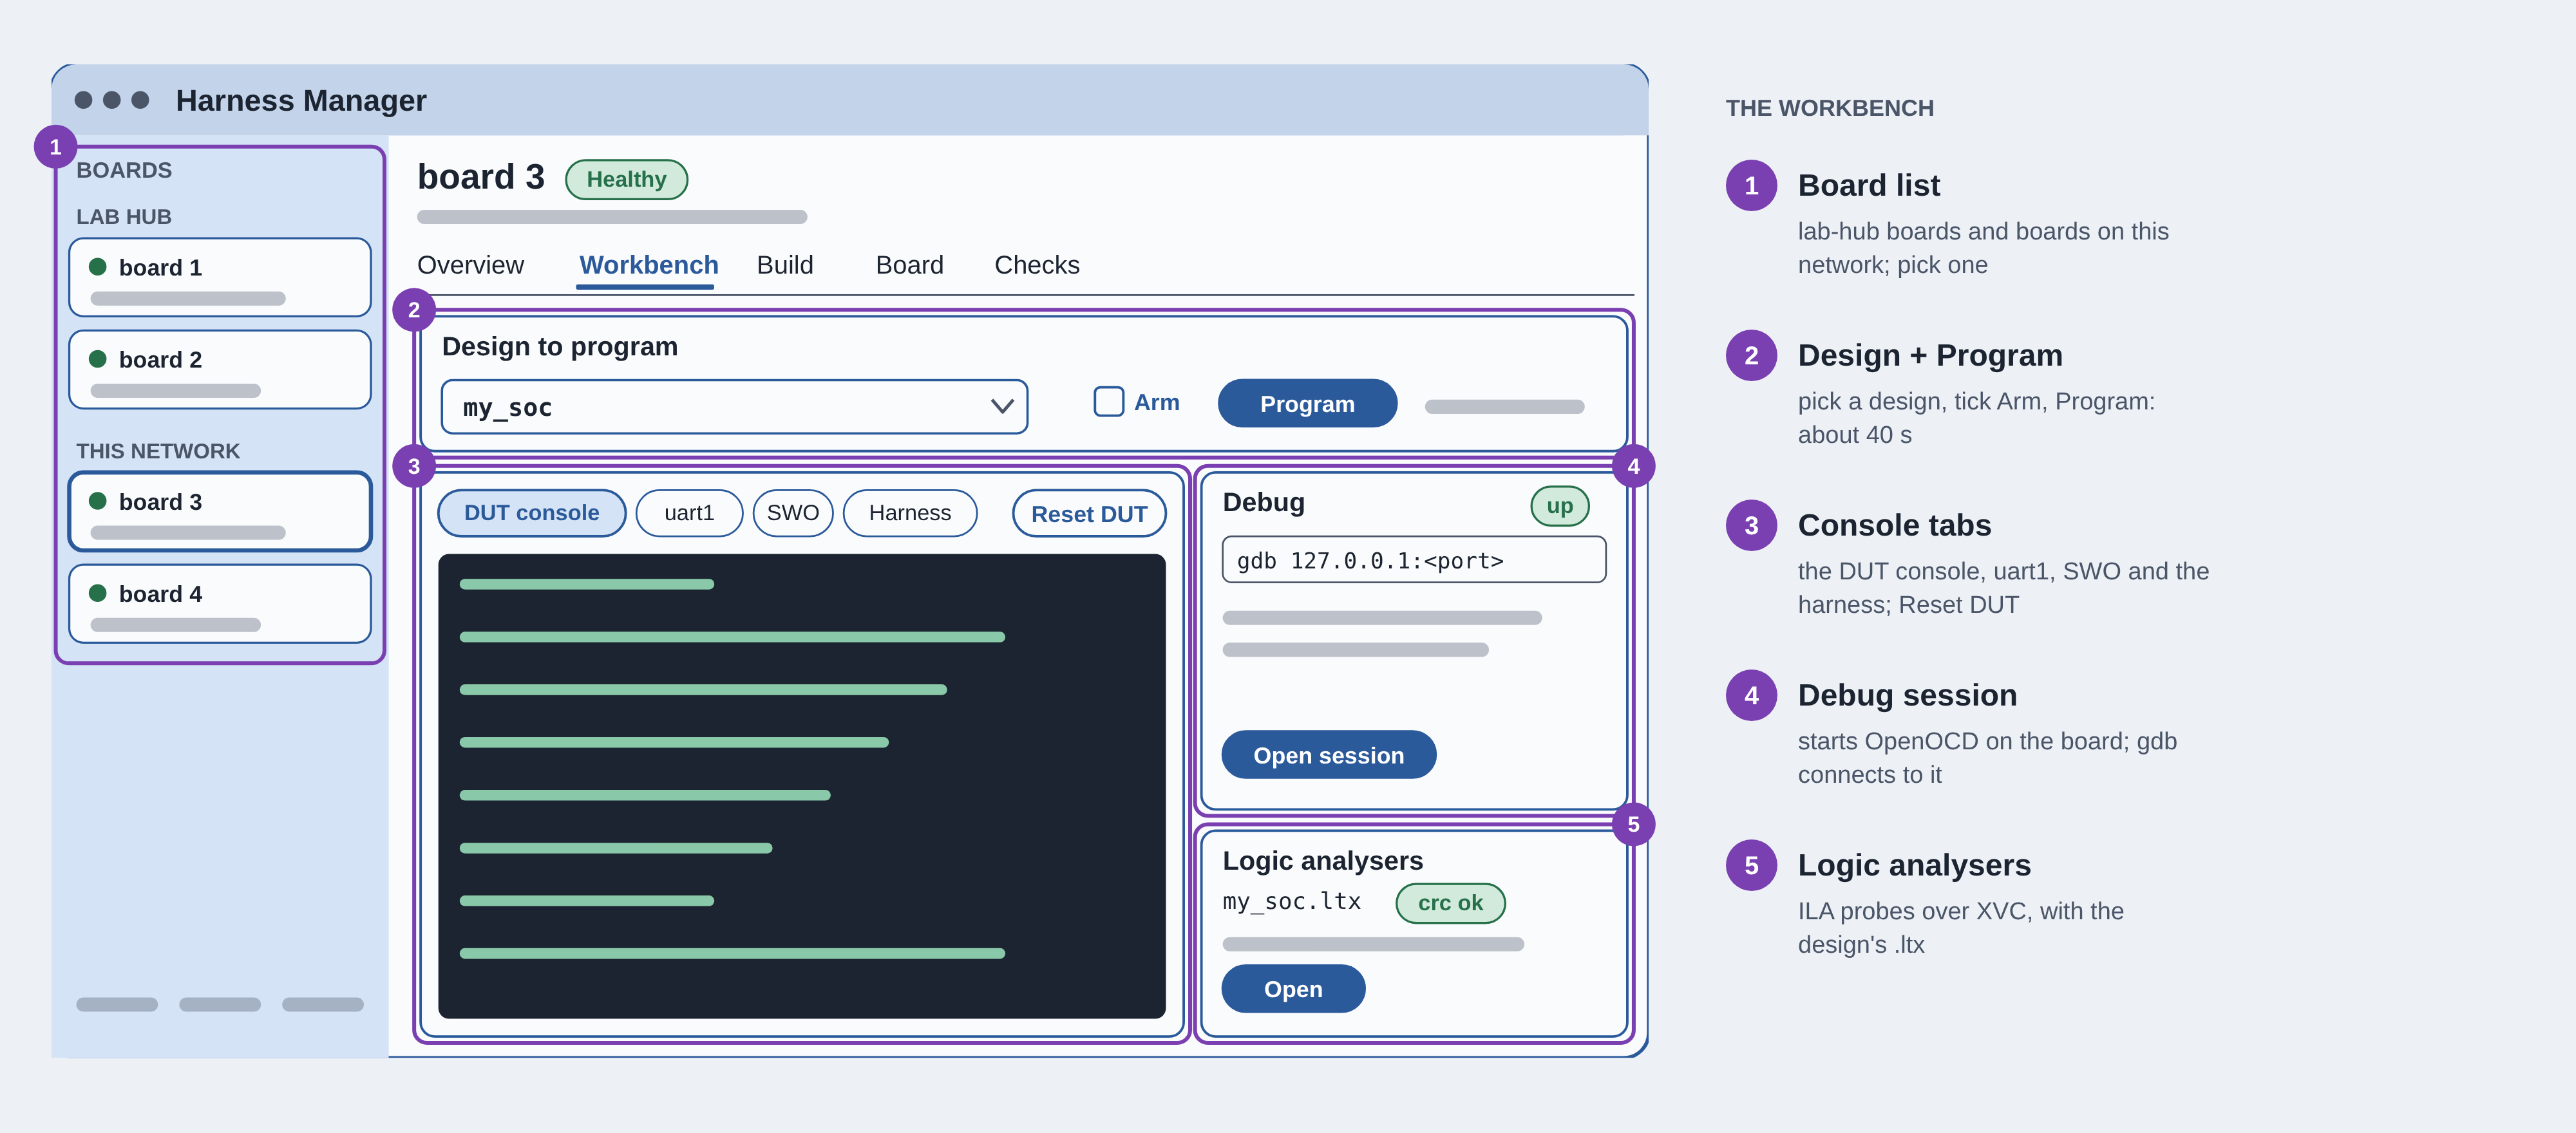
Task: Click the Healthy status badge
Action: click(626, 179)
